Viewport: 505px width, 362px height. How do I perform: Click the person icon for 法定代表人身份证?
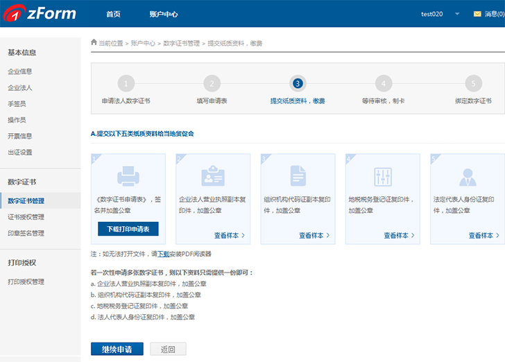click(x=467, y=176)
